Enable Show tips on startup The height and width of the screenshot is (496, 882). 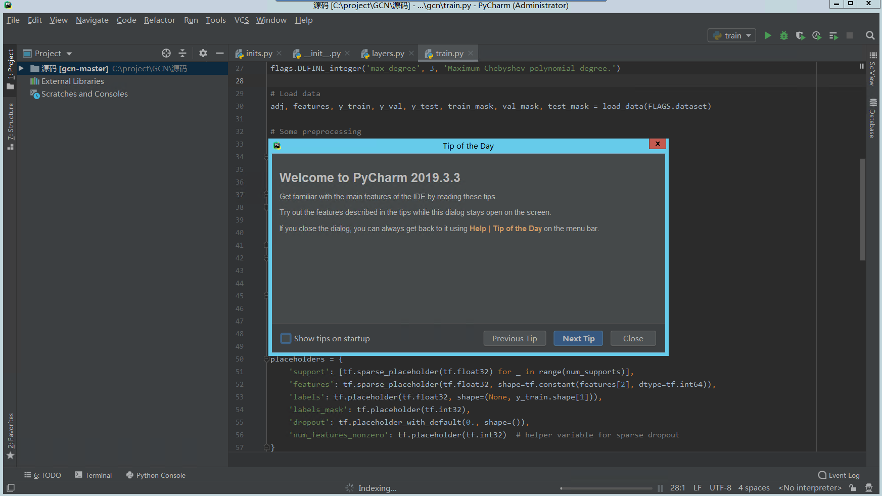point(286,338)
